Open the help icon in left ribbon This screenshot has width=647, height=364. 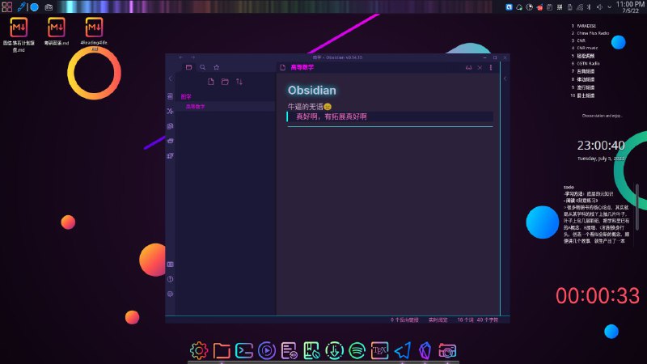[x=170, y=279]
